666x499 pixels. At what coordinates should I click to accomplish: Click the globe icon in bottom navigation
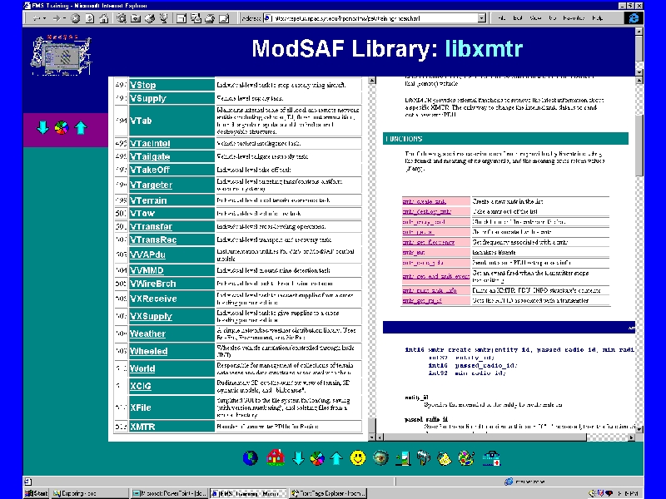coord(251,458)
